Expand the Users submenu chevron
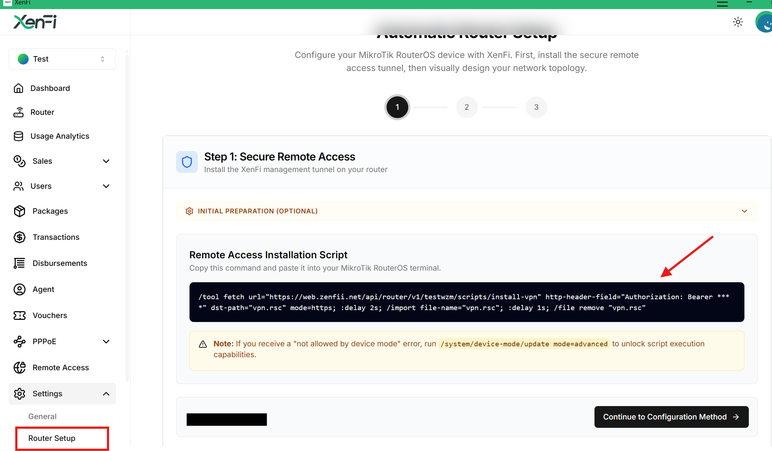Screen dimensions: 772x451 click(x=106, y=186)
